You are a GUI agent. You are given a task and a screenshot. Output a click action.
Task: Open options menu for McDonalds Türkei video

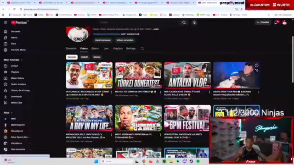(x=111, y=92)
